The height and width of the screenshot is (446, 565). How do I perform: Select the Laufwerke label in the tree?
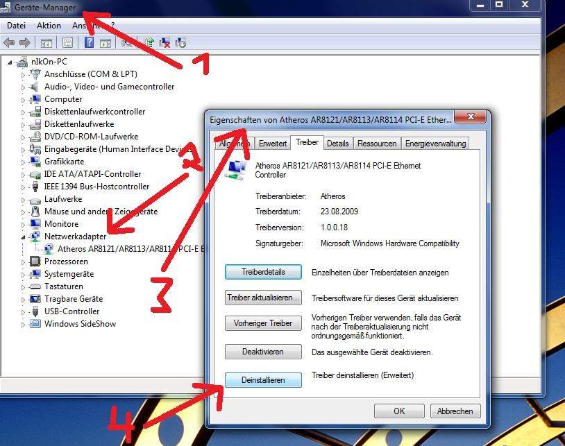63,198
